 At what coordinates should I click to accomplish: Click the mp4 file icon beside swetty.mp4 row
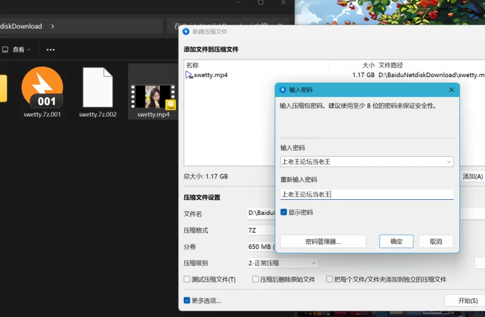(x=189, y=75)
